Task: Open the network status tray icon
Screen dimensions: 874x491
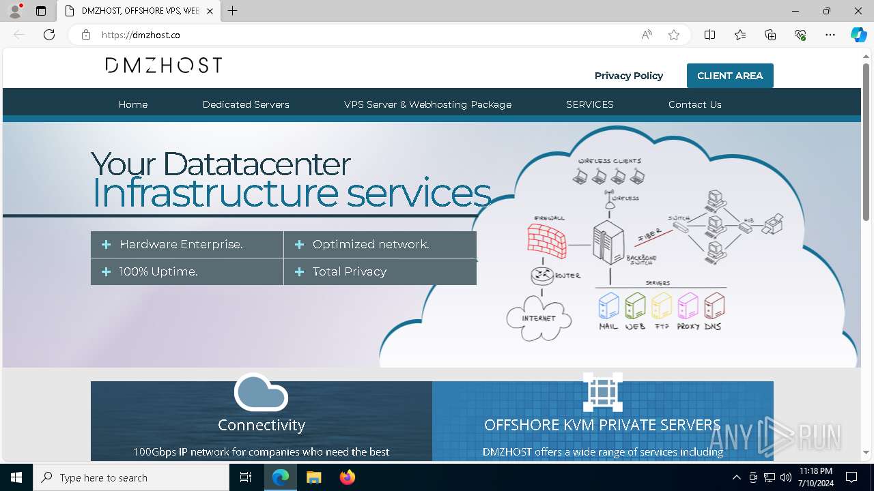Action: [x=770, y=477]
